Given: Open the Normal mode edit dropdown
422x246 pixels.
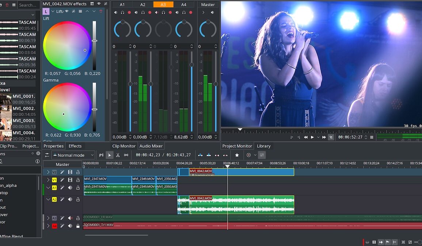Looking at the screenshot, I should click(73, 155).
